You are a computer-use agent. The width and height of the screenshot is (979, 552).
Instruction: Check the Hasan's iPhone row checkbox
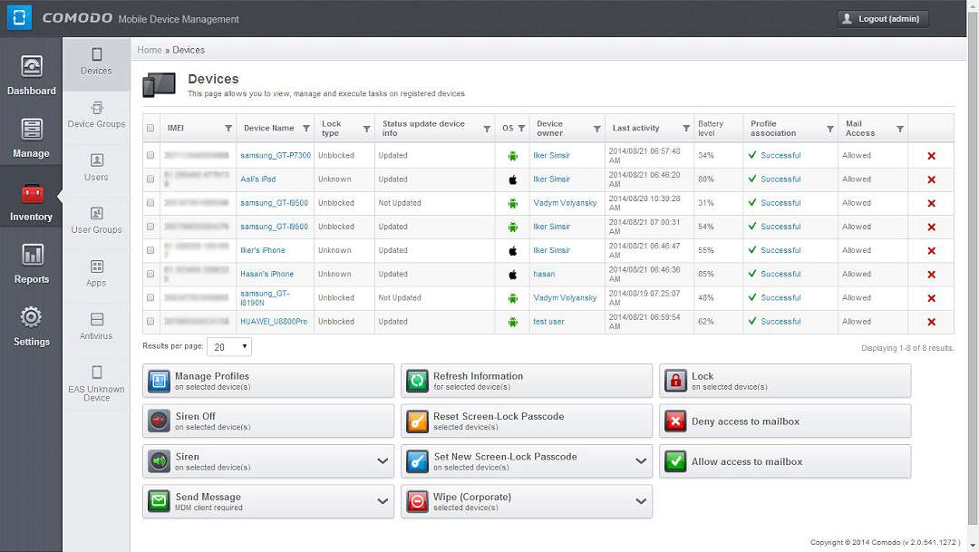[x=150, y=274]
